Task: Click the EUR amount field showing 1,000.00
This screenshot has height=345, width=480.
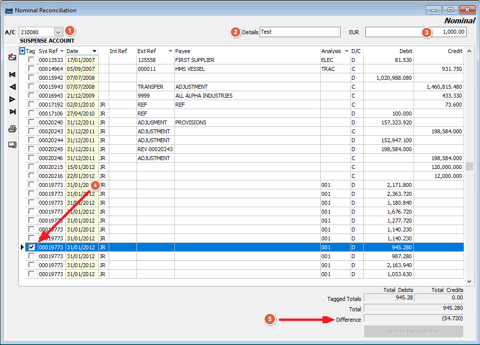Action: (415, 32)
